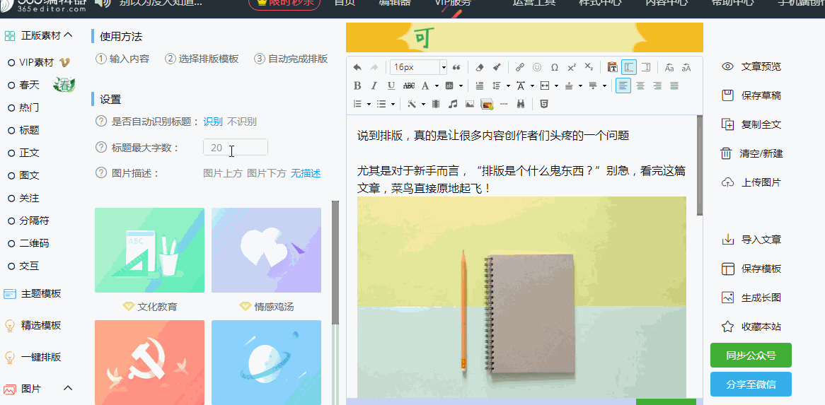825x405 pixels.
Task: Click the paste as plain text clipboard icon
Action: pyautogui.click(x=612, y=67)
